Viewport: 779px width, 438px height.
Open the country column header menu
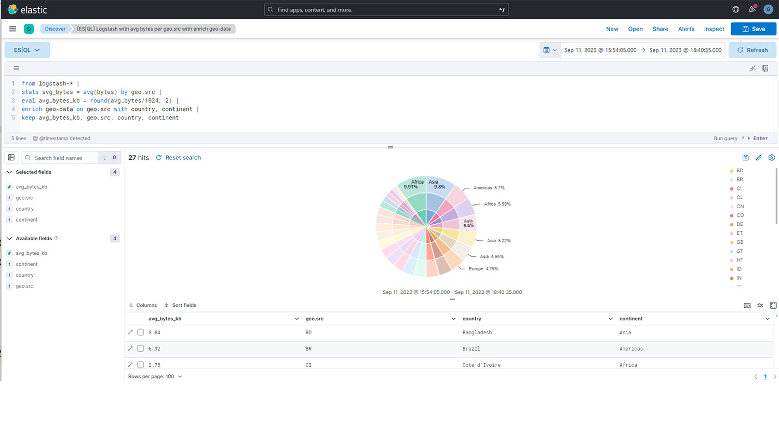coord(611,319)
